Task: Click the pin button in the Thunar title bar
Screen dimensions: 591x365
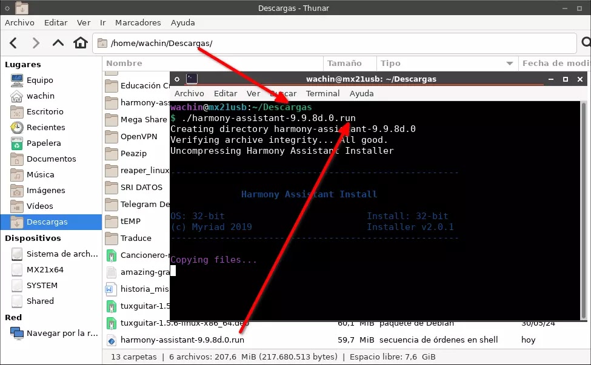Action: click(x=7, y=8)
